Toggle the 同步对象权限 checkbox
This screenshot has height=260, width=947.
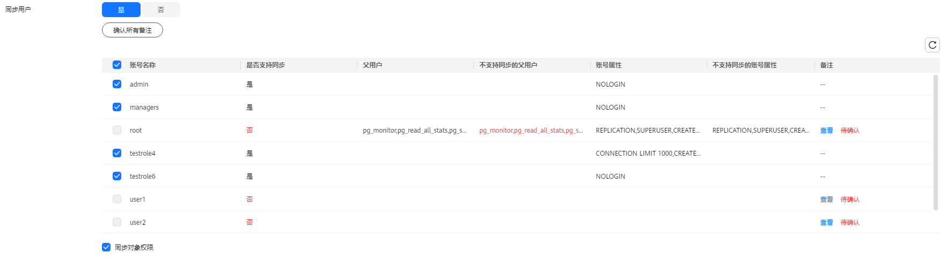pos(106,247)
